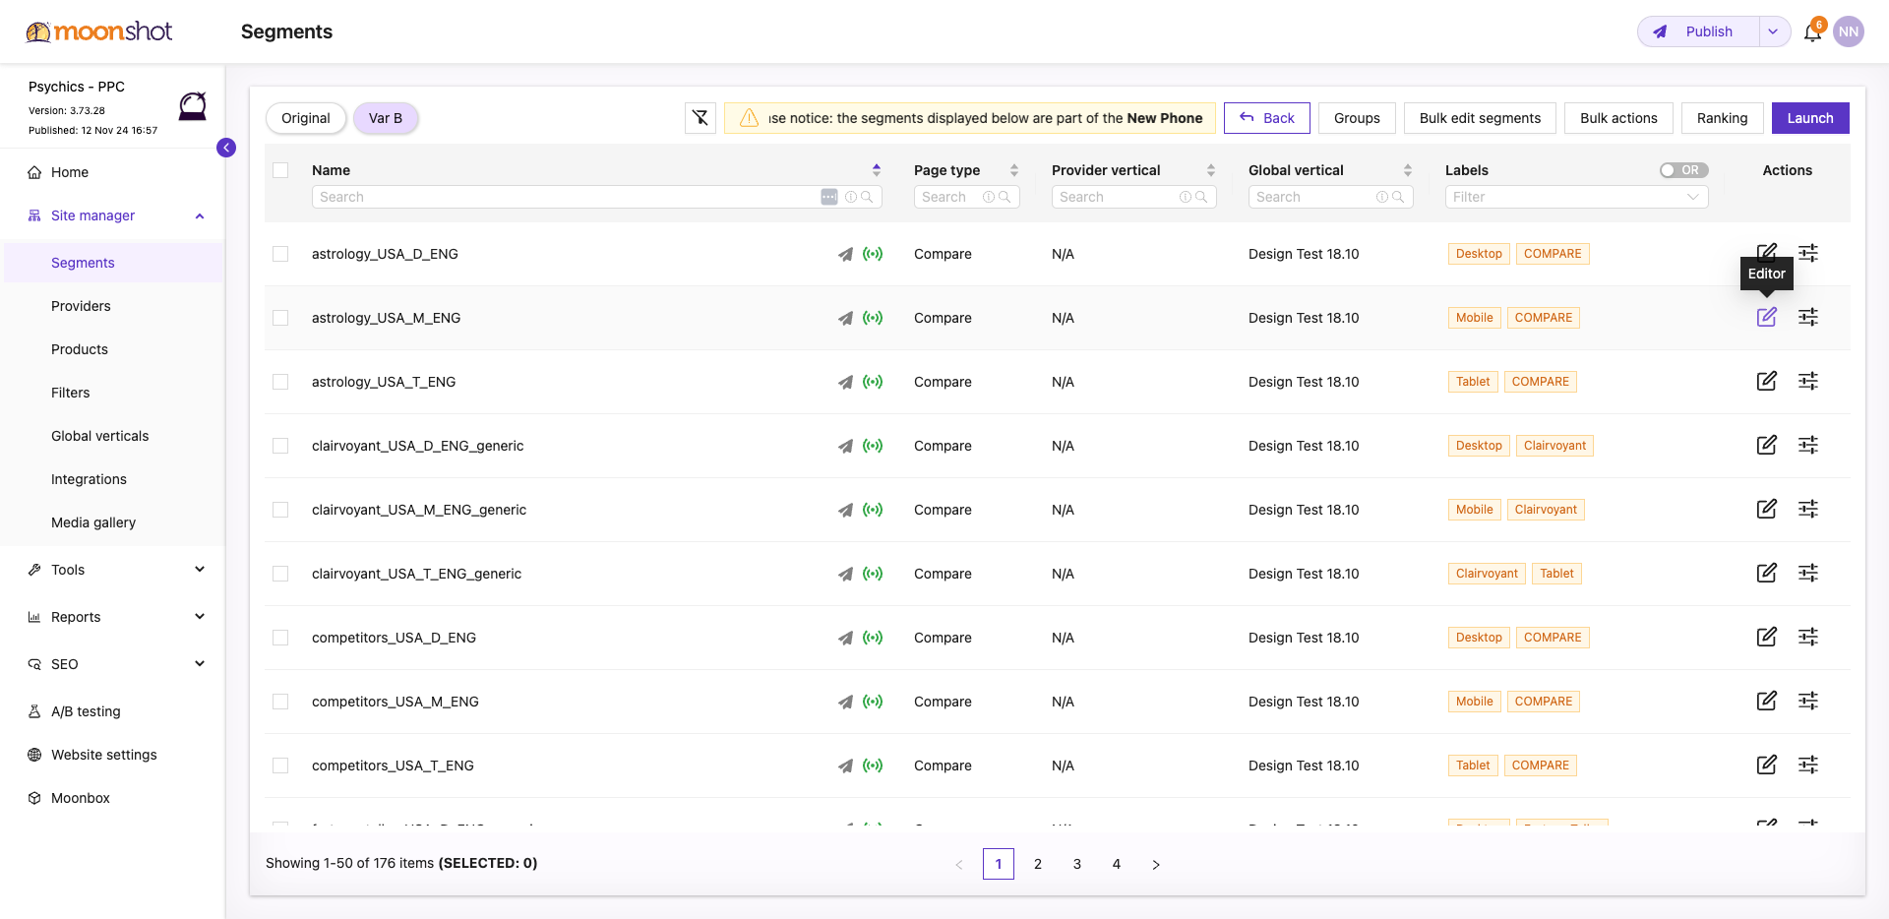Open the NN user avatar

1849,31
